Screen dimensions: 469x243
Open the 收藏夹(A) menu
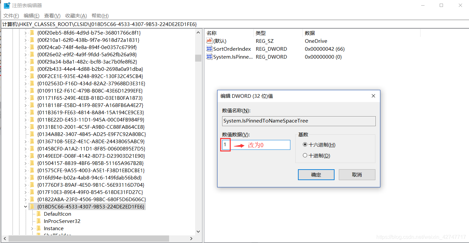pos(76,16)
